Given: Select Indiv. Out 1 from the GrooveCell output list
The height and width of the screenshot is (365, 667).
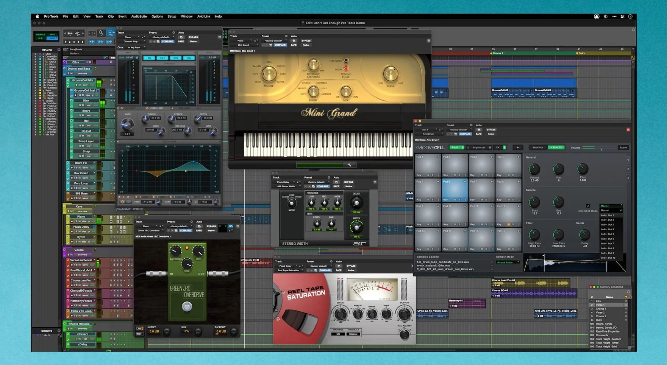Looking at the screenshot, I should (x=608, y=215).
